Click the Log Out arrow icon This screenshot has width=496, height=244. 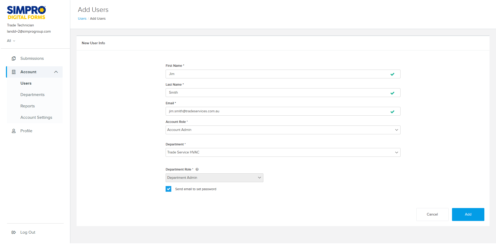tap(14, 232)
